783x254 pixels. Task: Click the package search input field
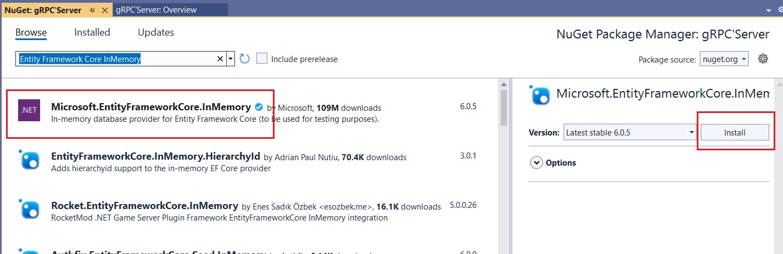pos(115,59)
